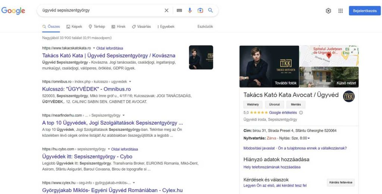
Task: Open Kulcsszó ÜGYVÉDEK - Omnibus.ro result
Action: (87, 89)
